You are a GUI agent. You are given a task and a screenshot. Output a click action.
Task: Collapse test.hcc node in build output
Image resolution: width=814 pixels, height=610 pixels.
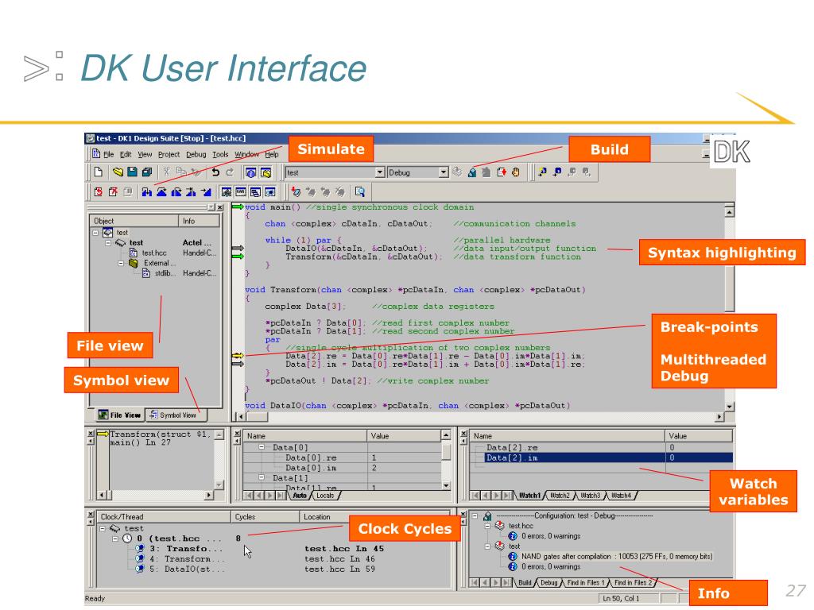click(x=487, y=526)
